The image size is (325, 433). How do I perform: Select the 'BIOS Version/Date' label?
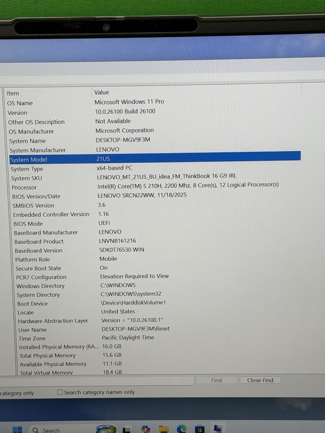coord(36,196)
